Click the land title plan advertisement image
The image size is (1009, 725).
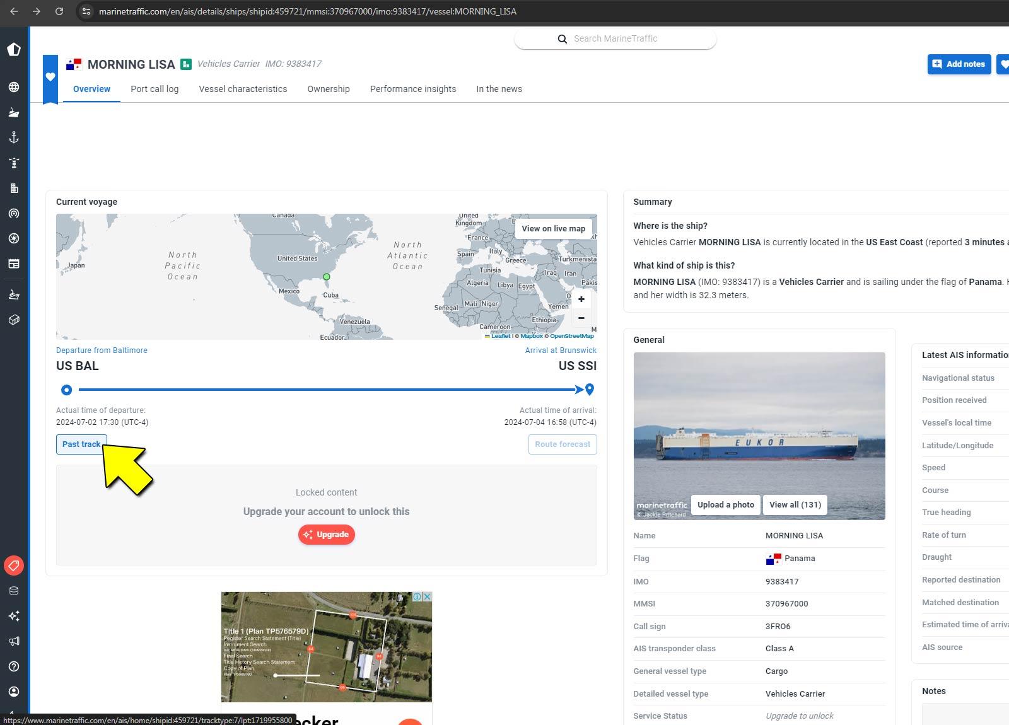tap(327, 647)
